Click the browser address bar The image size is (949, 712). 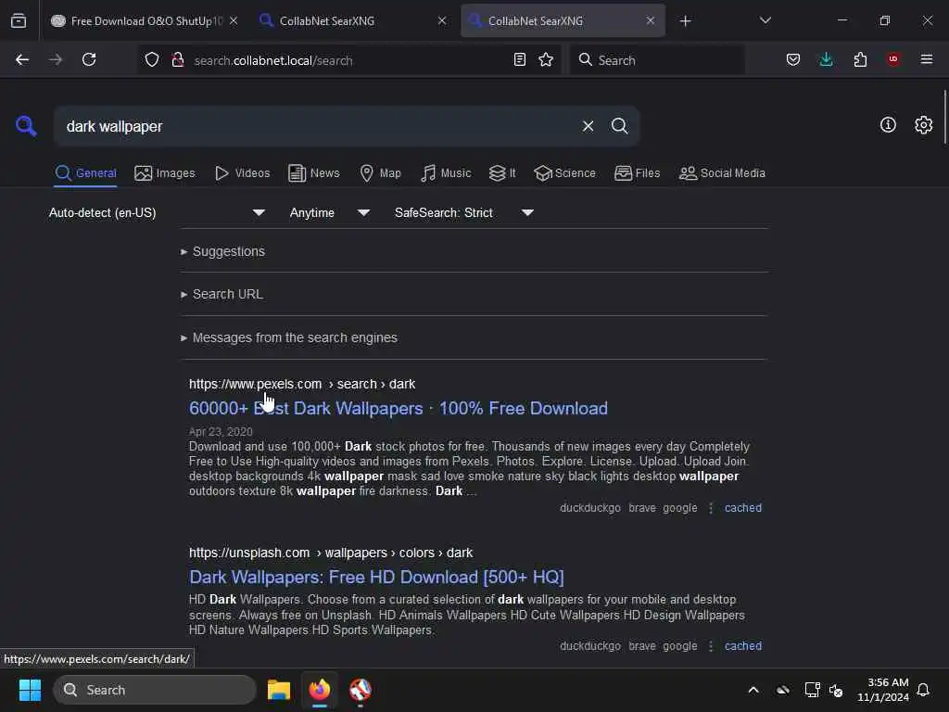[348, 60]
